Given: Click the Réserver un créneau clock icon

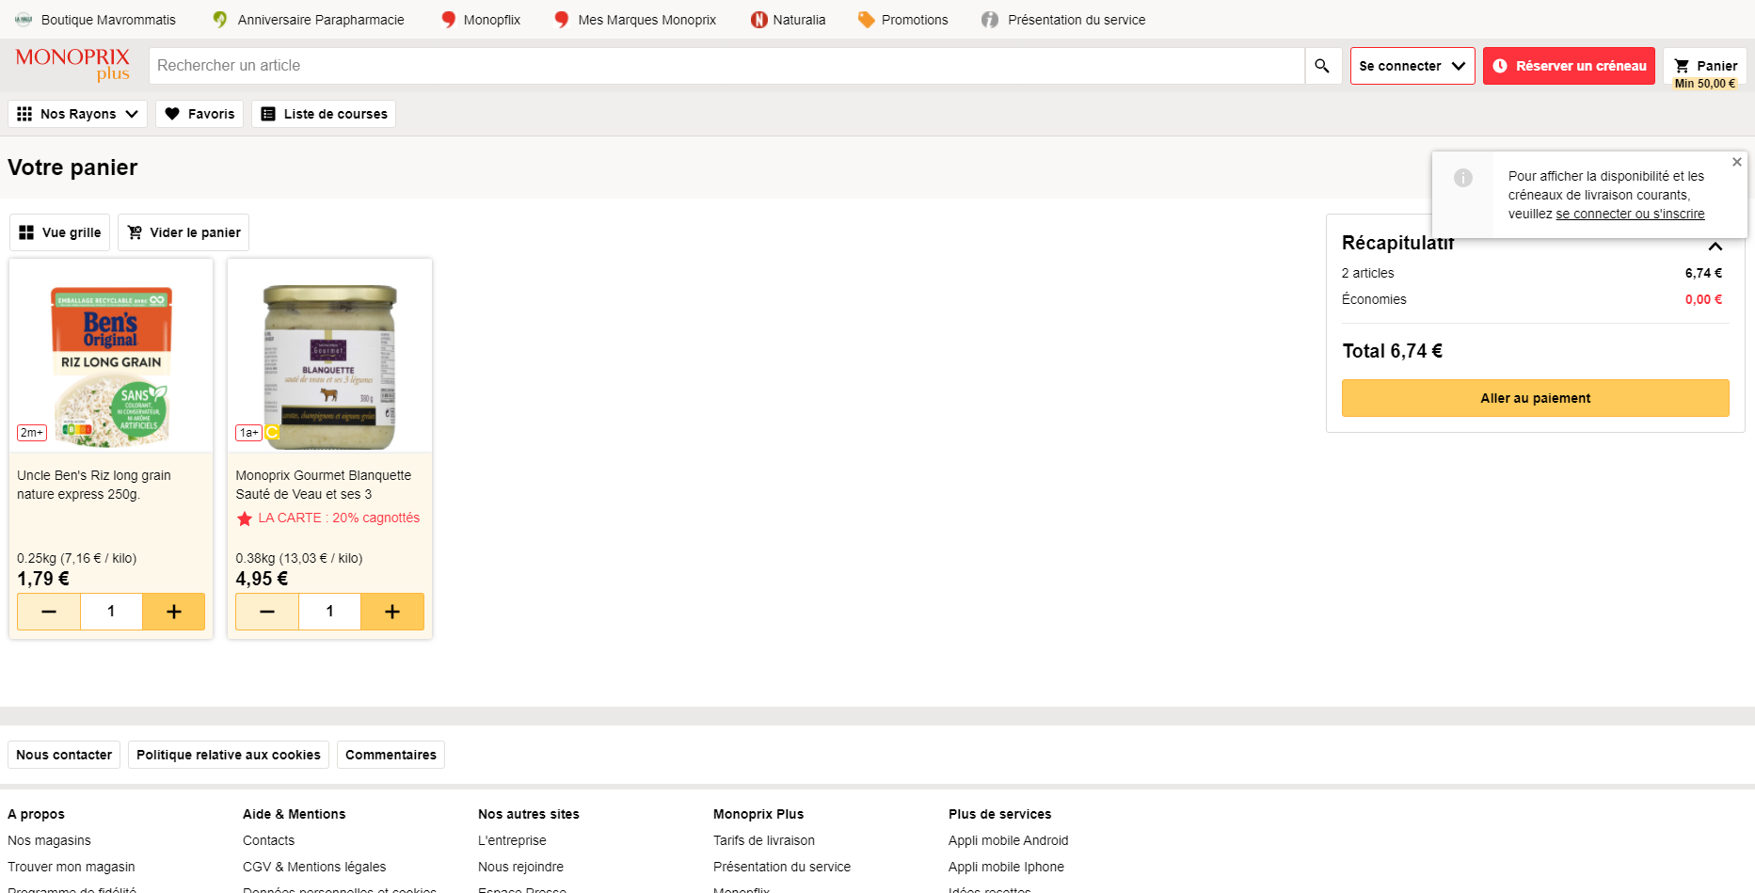Looking at the screenshot, I should click(x=1500, y=66).
